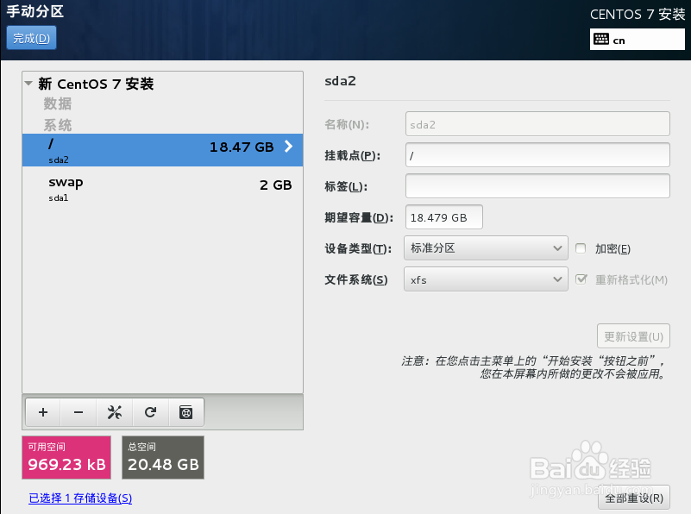
Task: Click the sda2 heading in the details pane
Action: [340, 81]
